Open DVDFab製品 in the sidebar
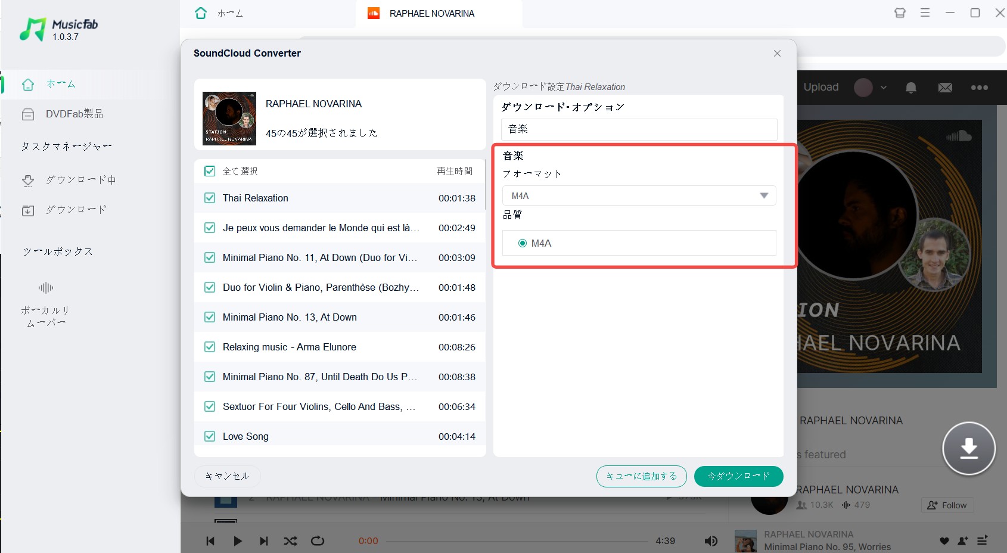Viewport: 1007px width, 553px height. pyautogui.click(x=74, y=114)
